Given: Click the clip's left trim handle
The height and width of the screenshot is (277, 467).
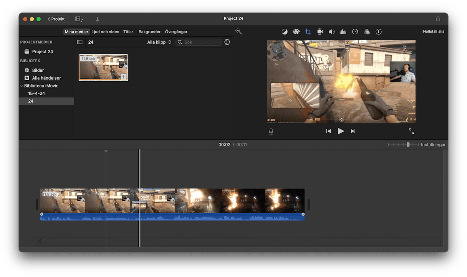Looking at the screenshot, I should tap(37, 204).
